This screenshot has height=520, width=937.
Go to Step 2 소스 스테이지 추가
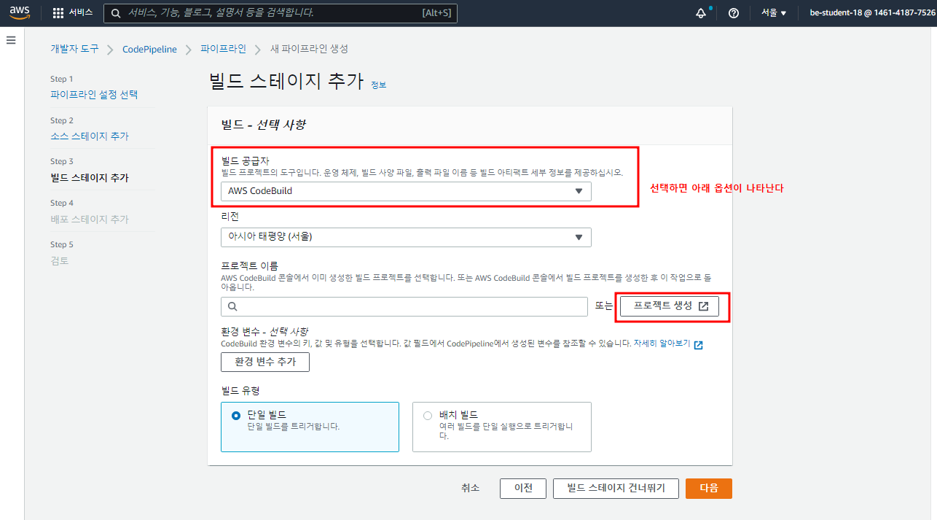coord(90,136)
